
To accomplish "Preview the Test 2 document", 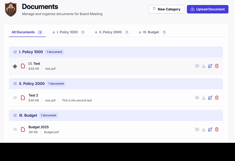I will (x=197, y=98).
